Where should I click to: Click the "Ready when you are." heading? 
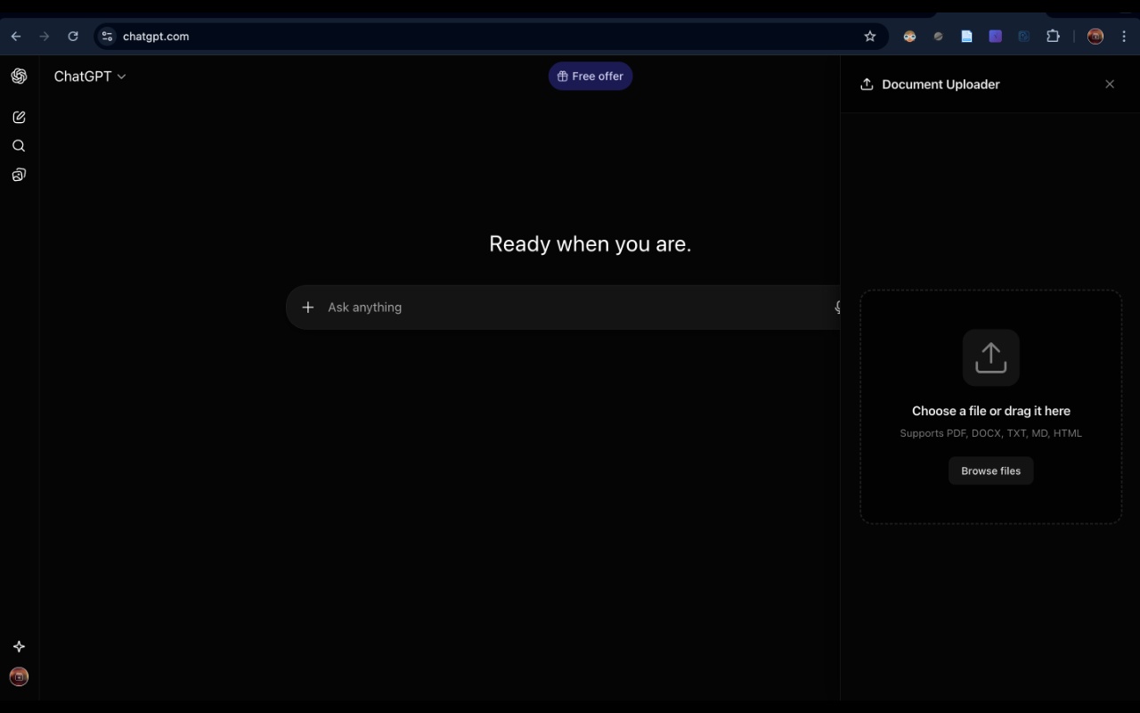tap(590, 244)
